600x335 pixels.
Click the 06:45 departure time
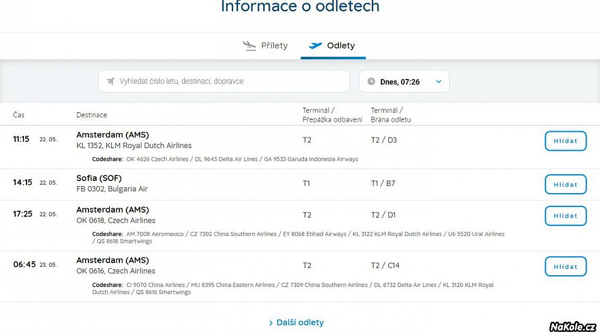tap(25, 264)
